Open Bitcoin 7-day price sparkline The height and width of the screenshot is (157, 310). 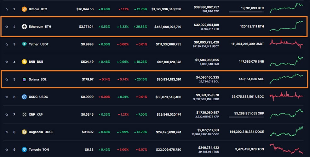point(286,8)
